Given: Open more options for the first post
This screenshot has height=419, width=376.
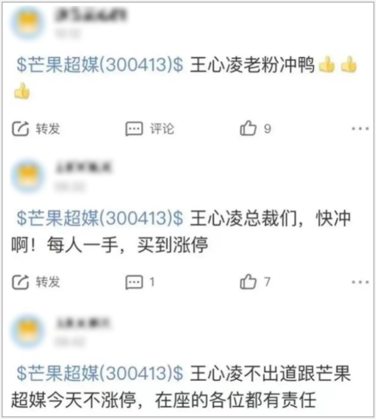Looking at the screenshot, I should pyautogui.click(x=360, y=129).
